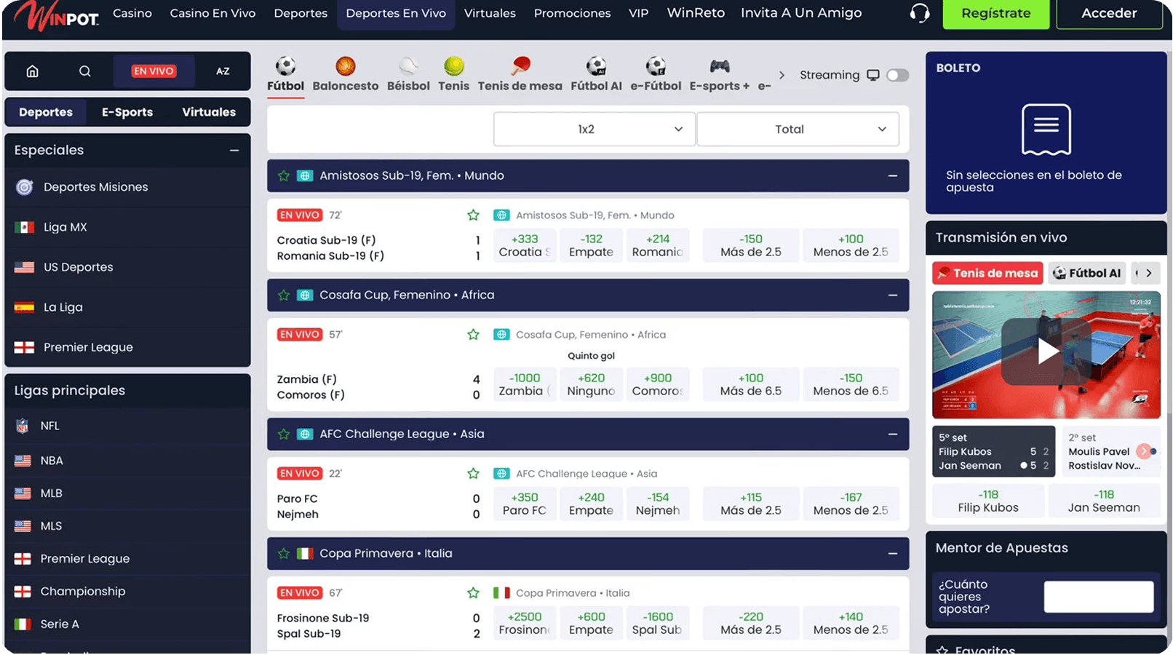The height and width of the screenshot is (655, 1173).
Task: Open the WinReto menu item
Action: coord(696,13)
